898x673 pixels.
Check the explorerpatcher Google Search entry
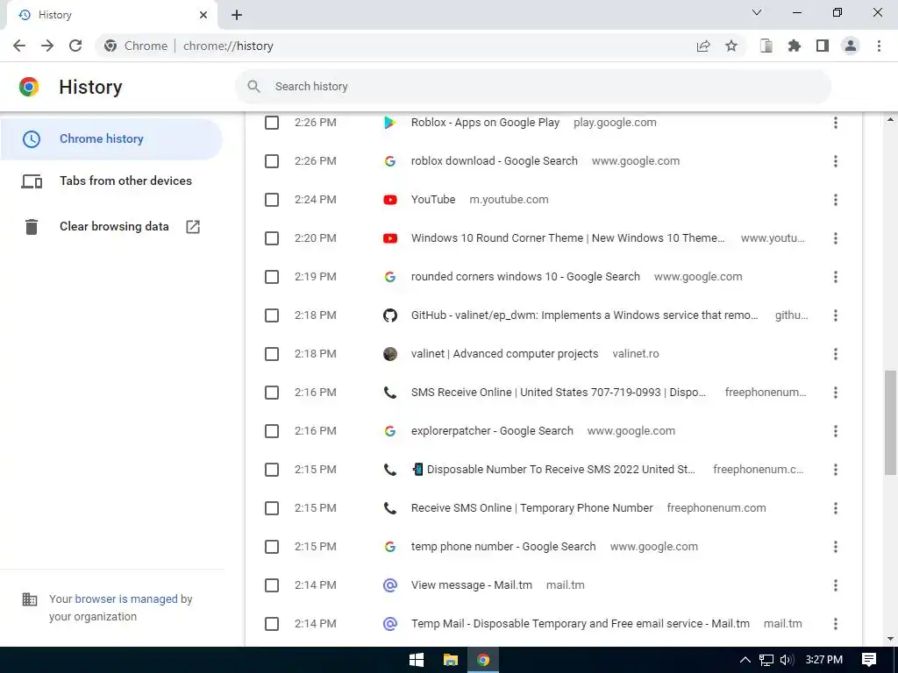[272, 431]
